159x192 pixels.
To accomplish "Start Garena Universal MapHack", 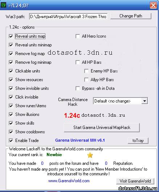I will point(102,128).
